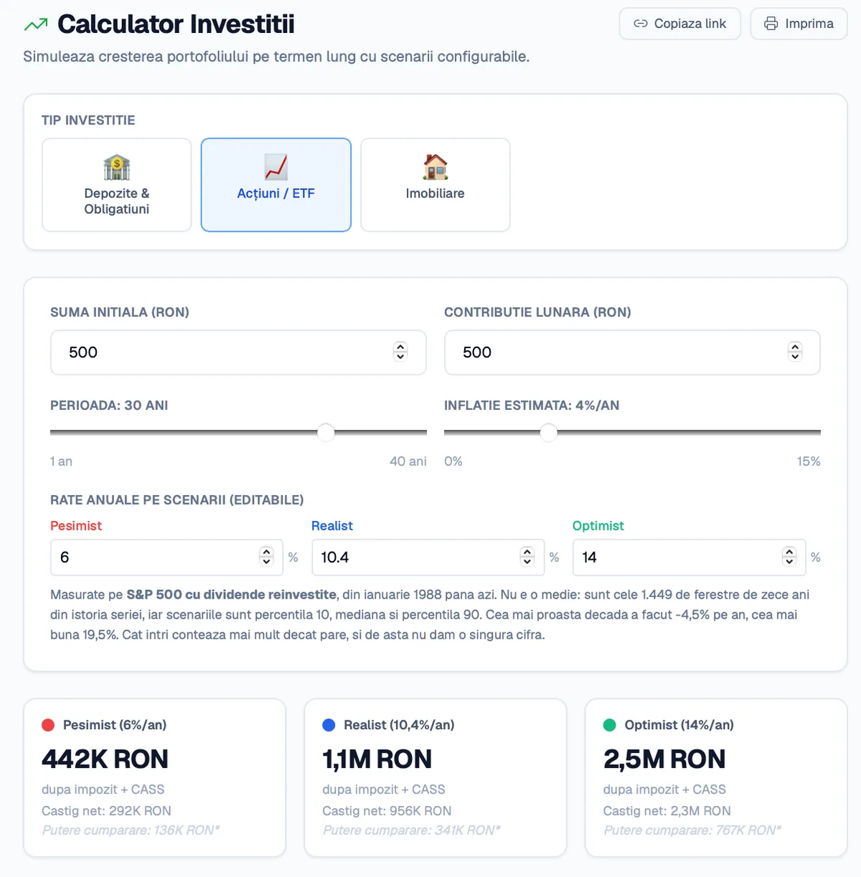Image resolution: width=861 pixels, height=877 pixels.
Task: Click the blue dot on the Realist result card
Action: [329, 725]
